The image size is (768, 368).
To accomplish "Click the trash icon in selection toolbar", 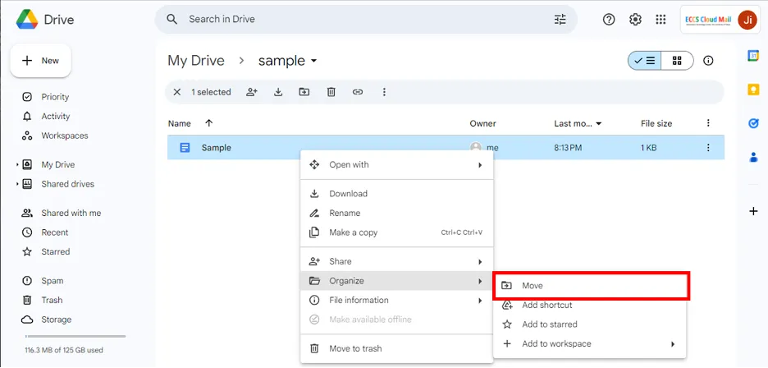I will tap(331, 92).
